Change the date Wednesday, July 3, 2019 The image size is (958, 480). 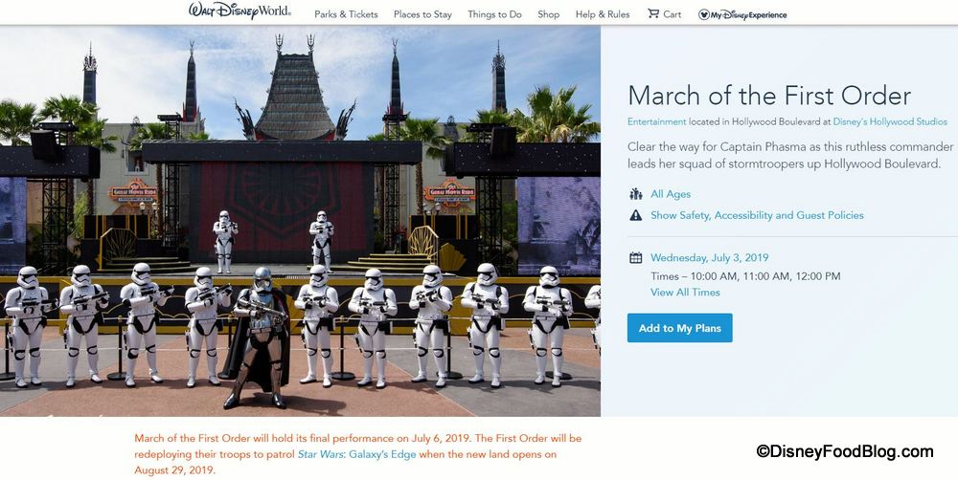[x=709, y=258]
